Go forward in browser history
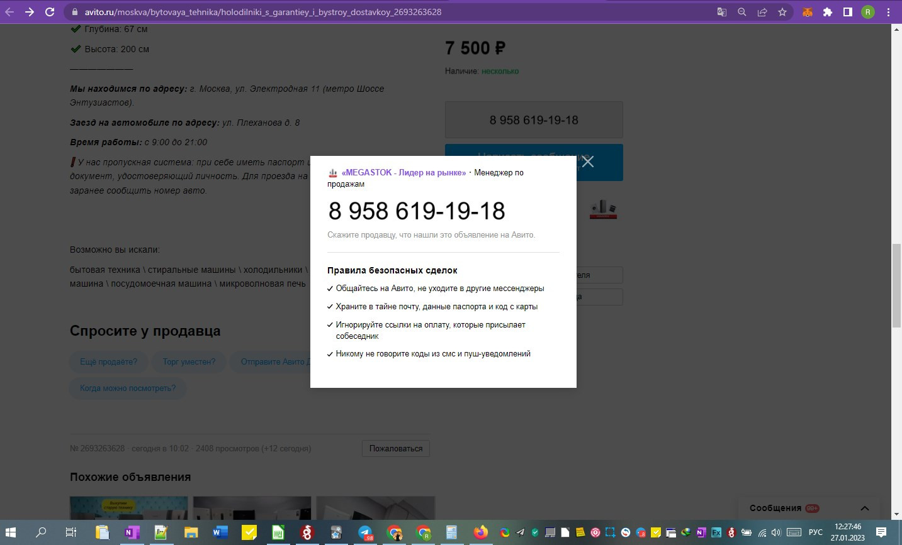 click(30, 12)
